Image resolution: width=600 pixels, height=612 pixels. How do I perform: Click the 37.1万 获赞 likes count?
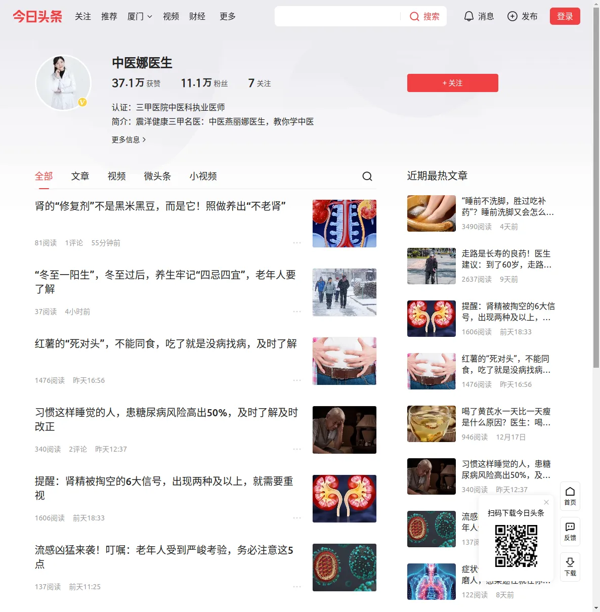(136, 83)
